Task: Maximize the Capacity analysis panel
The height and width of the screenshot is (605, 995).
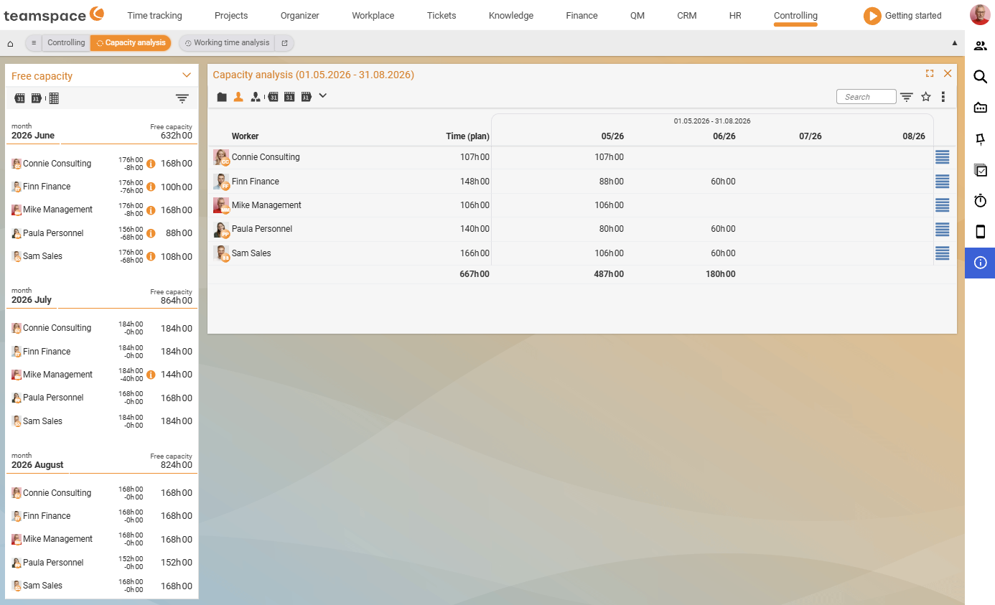Action: [x=930, y=73]
